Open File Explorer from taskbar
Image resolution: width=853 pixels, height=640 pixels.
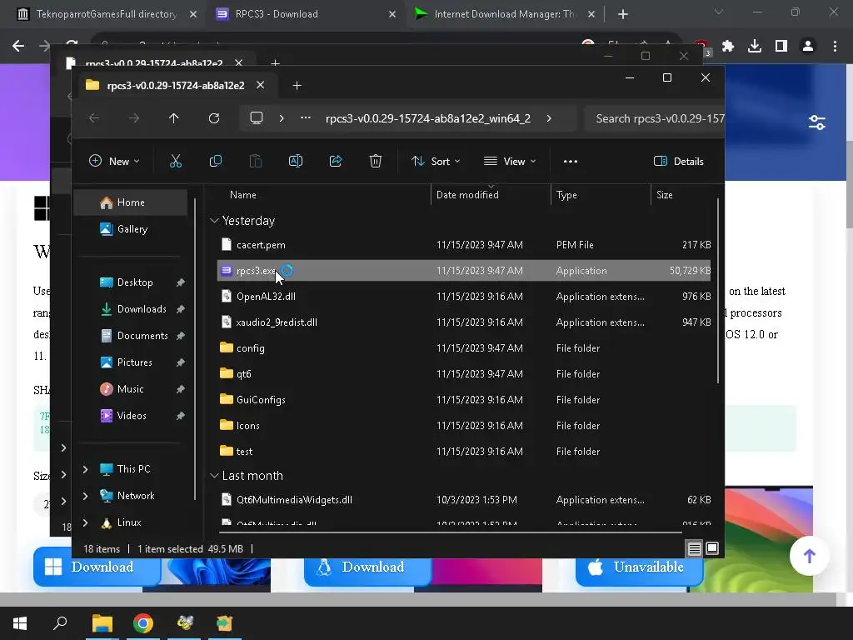pyautogui.click(x=102, y=623)
